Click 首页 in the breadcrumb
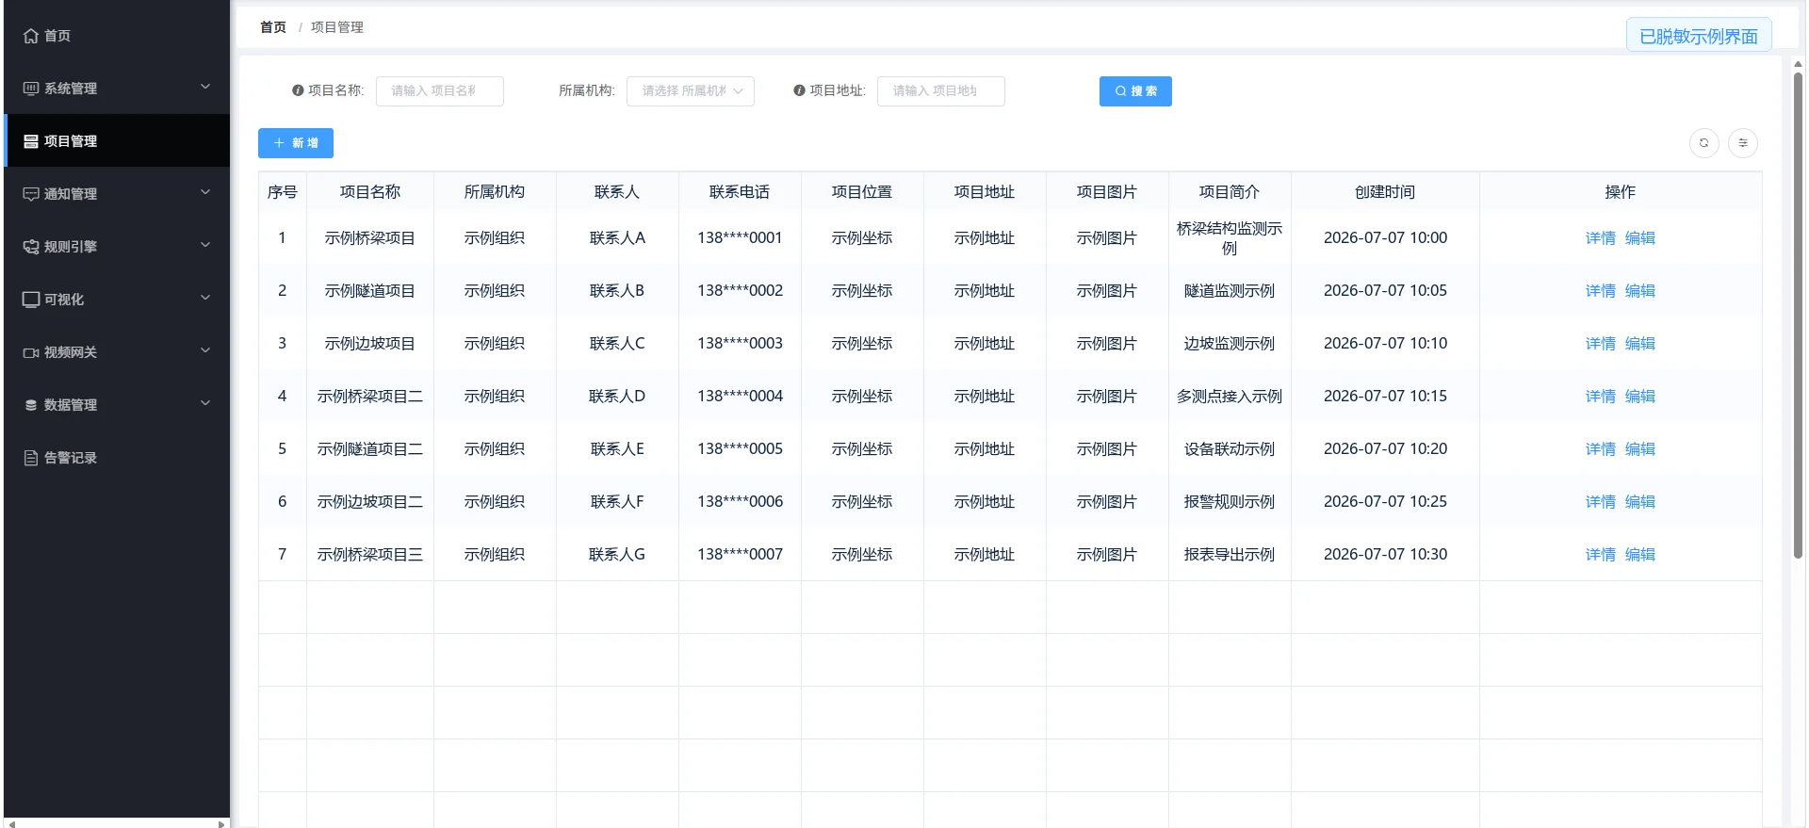The height and width of the screenshot is (828, 1809). [x=273, y=27]
